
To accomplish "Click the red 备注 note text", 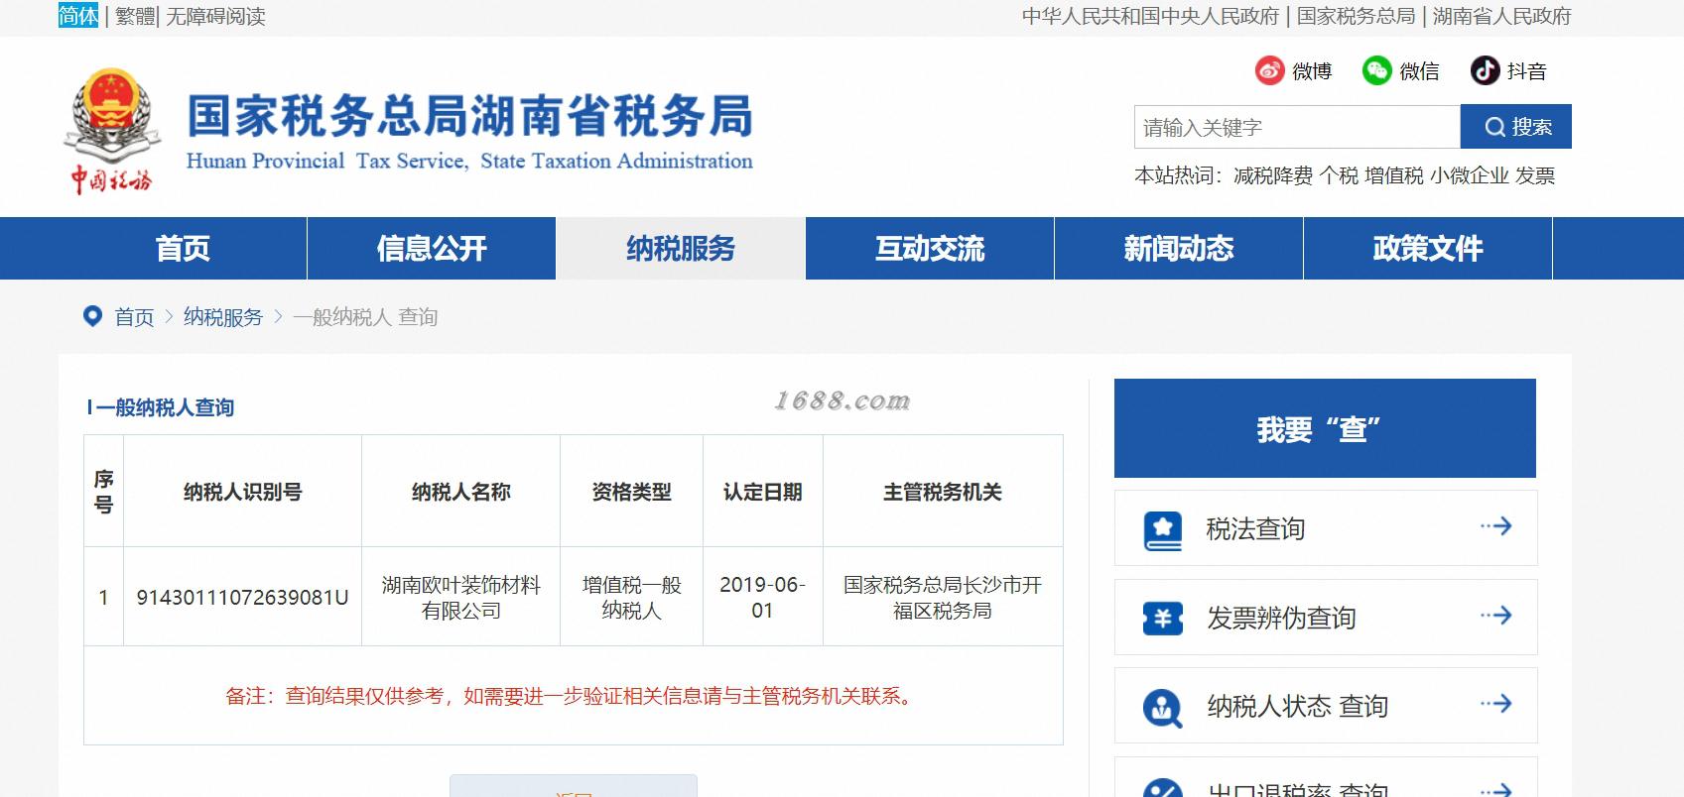I will tap(573, 696).
